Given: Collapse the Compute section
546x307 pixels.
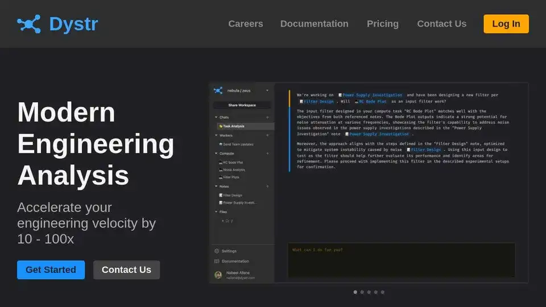Looking at the screenshot, I should click(216, 153).
